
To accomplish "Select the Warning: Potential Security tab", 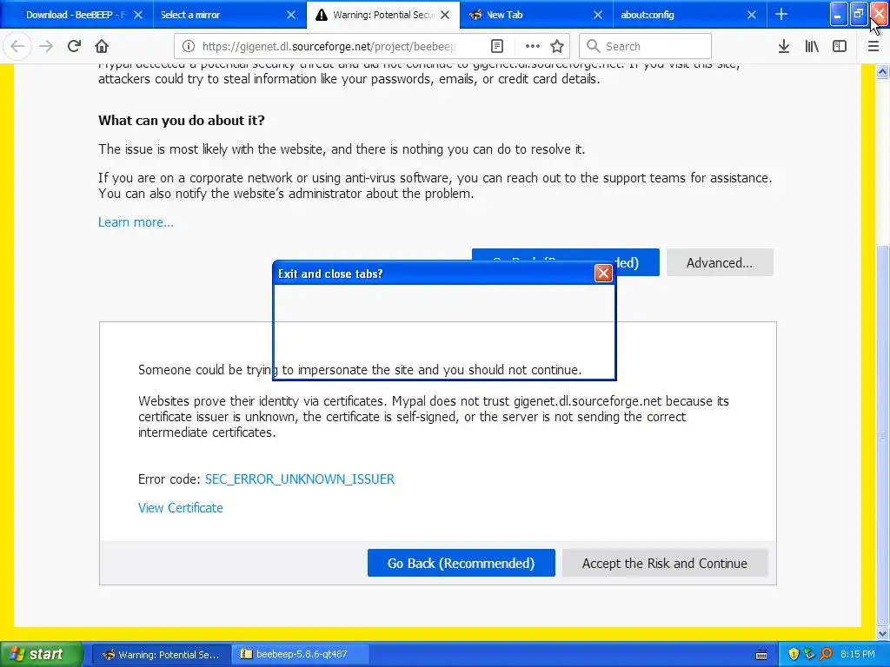I will pos(383,15).
